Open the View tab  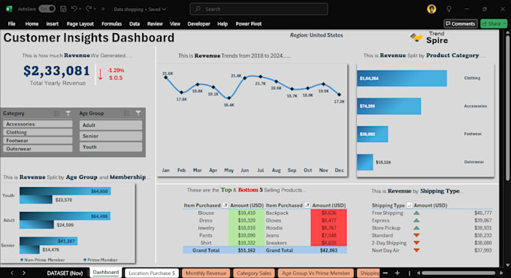pos(175,24)
